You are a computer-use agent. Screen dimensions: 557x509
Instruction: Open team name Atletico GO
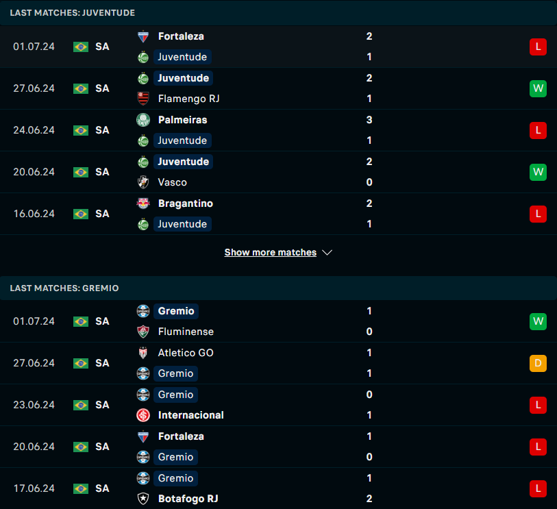pyautogui.click(x=186, y=353)
